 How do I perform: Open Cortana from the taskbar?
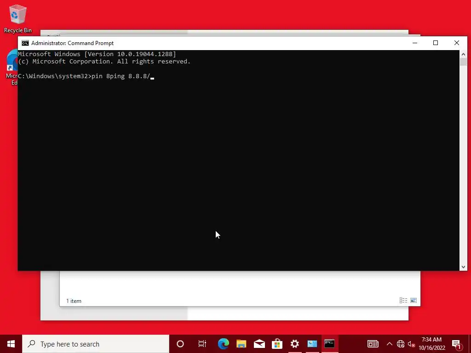coord(180,344)
